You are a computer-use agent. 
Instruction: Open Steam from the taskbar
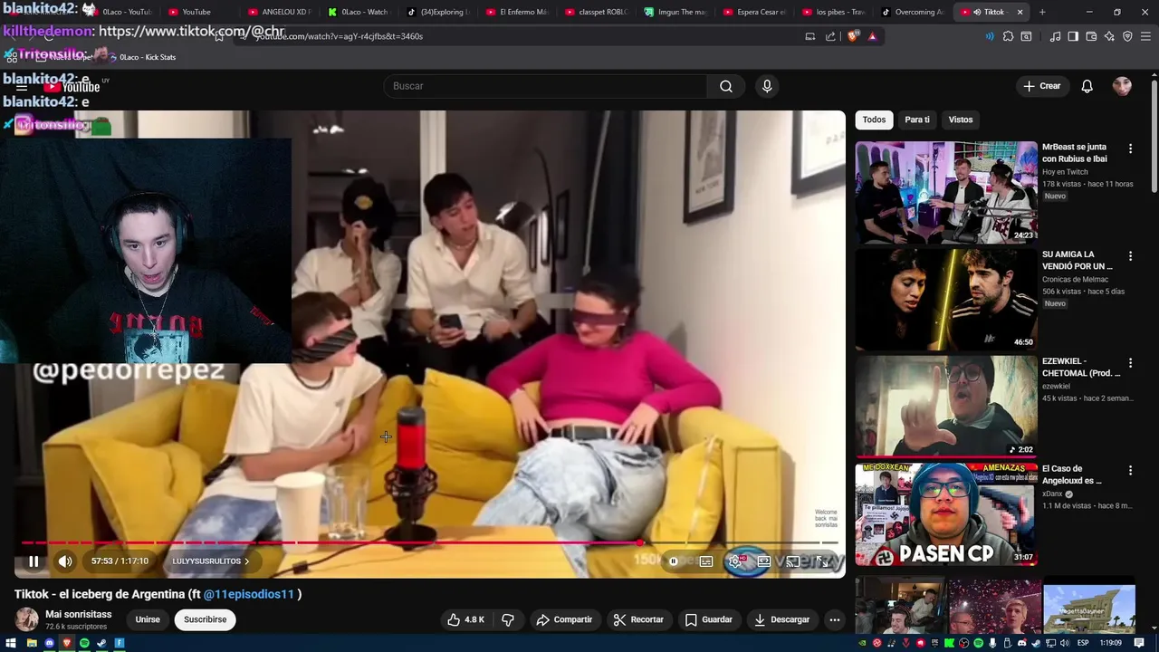pyautogui.click(x=101, y=643)
